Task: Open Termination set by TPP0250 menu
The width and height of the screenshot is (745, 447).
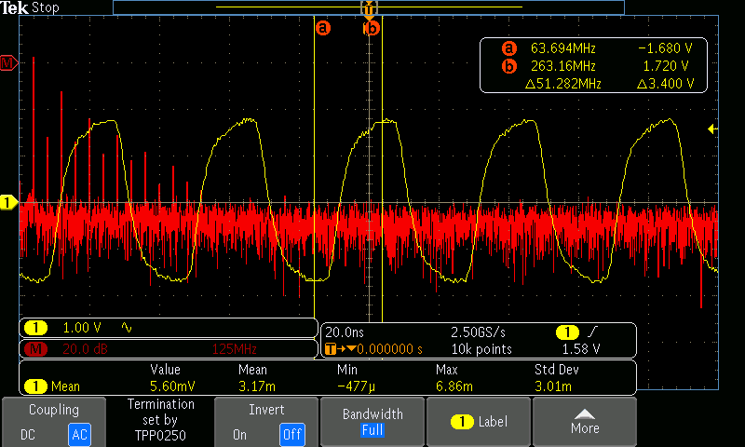Action: tap(160, 420)
